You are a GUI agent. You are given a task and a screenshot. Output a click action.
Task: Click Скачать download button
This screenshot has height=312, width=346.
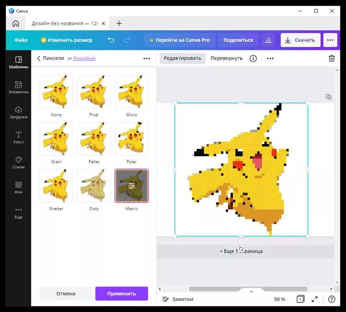[x=300, y=40]
